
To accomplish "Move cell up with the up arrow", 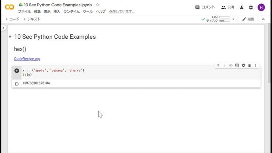I will coord(218,65).
